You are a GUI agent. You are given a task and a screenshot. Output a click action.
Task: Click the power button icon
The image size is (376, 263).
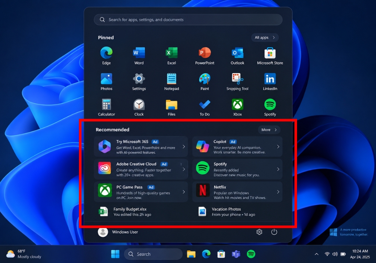coord(274,232)
